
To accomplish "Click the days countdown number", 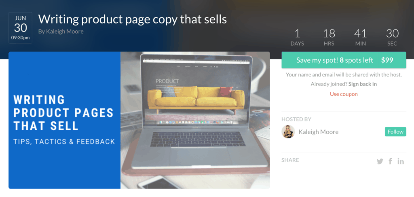I will point(297,34).
